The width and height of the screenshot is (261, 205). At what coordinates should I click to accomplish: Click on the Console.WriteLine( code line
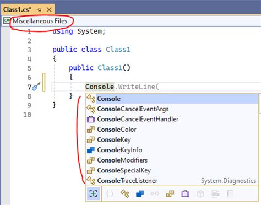coord(122,87)
